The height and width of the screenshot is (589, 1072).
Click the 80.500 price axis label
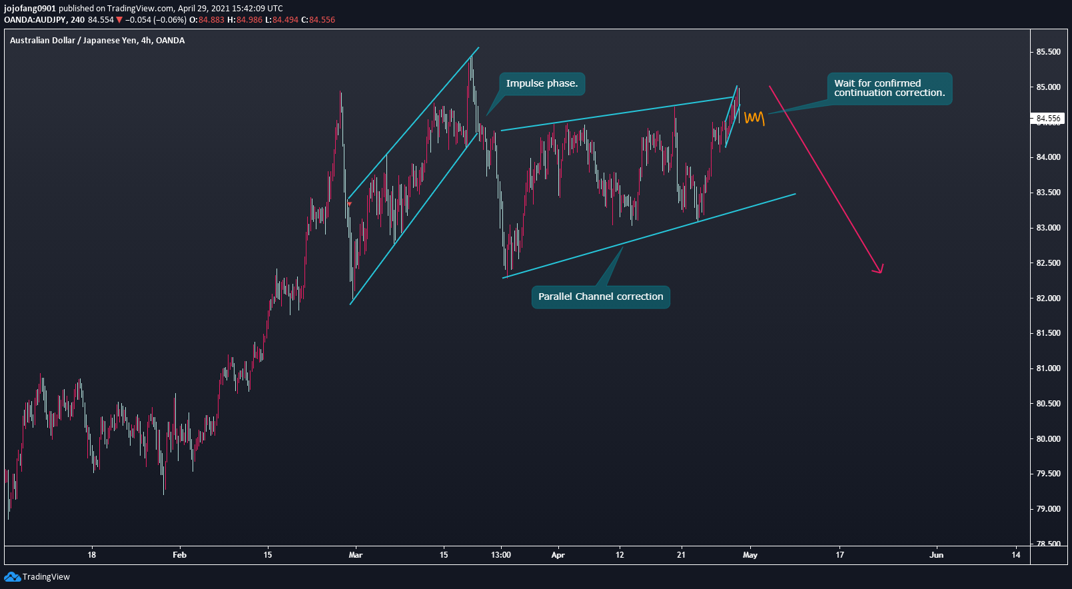1048,404
